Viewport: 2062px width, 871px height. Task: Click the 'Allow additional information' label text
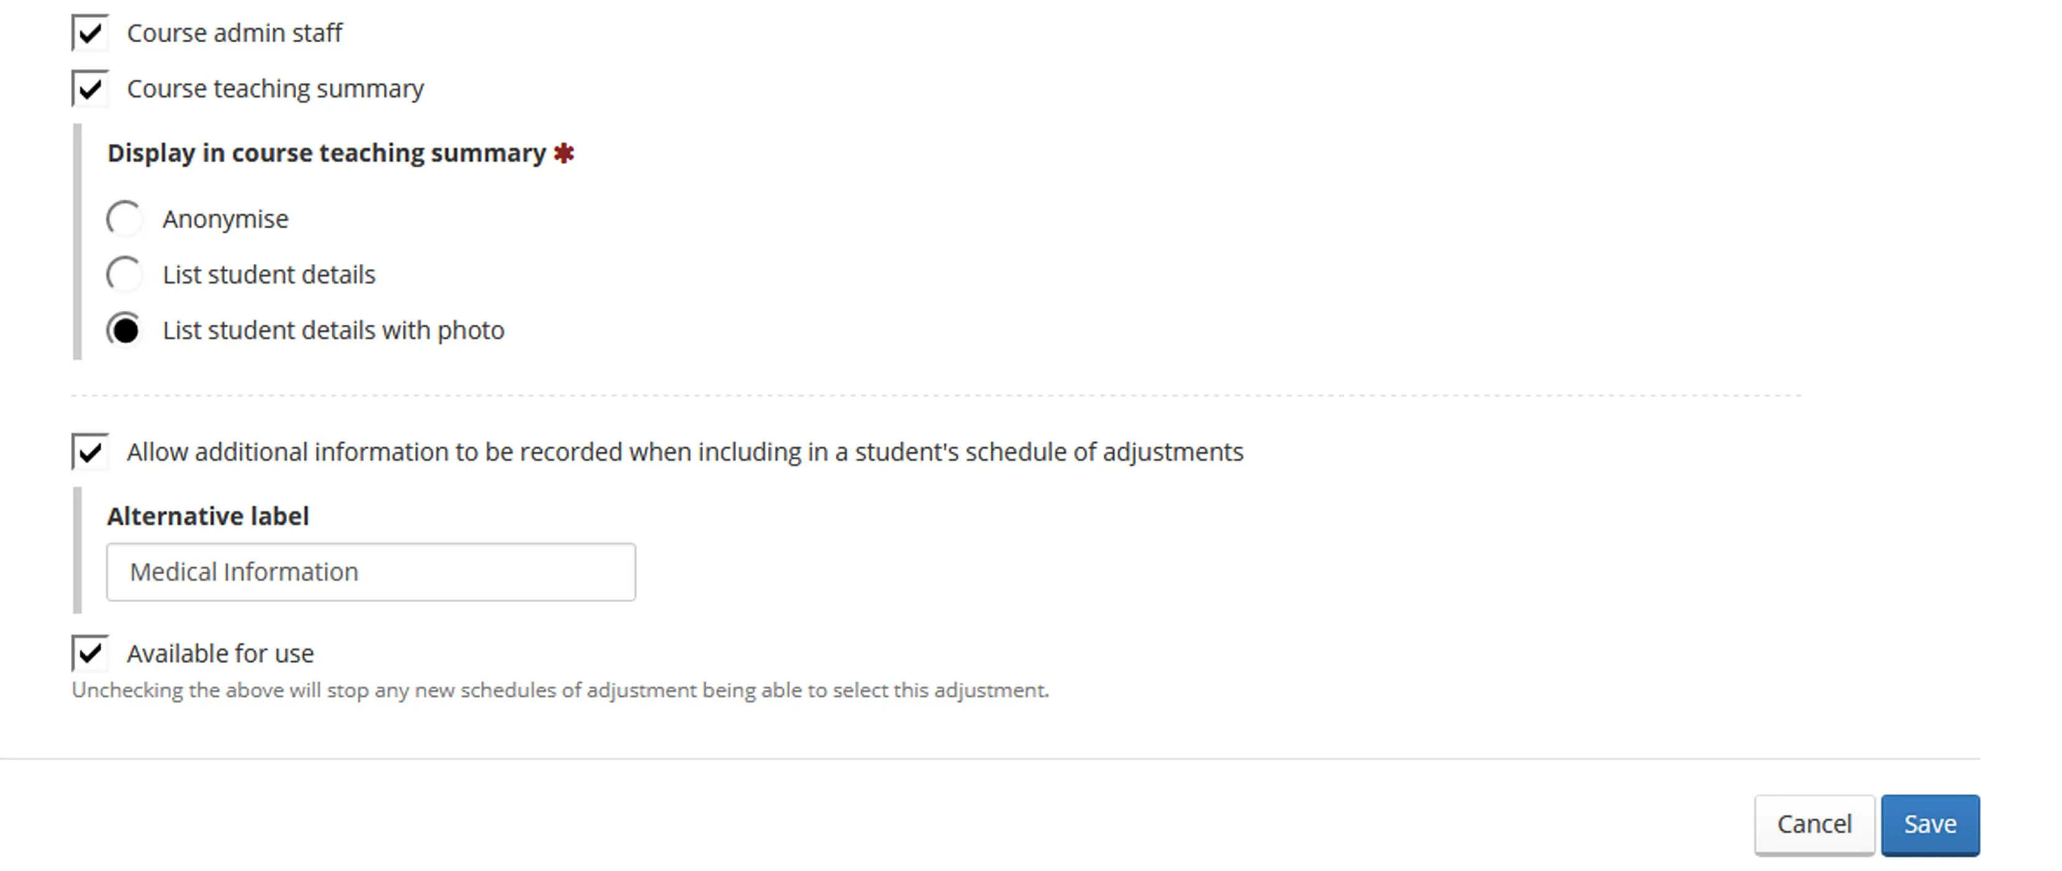684,452
